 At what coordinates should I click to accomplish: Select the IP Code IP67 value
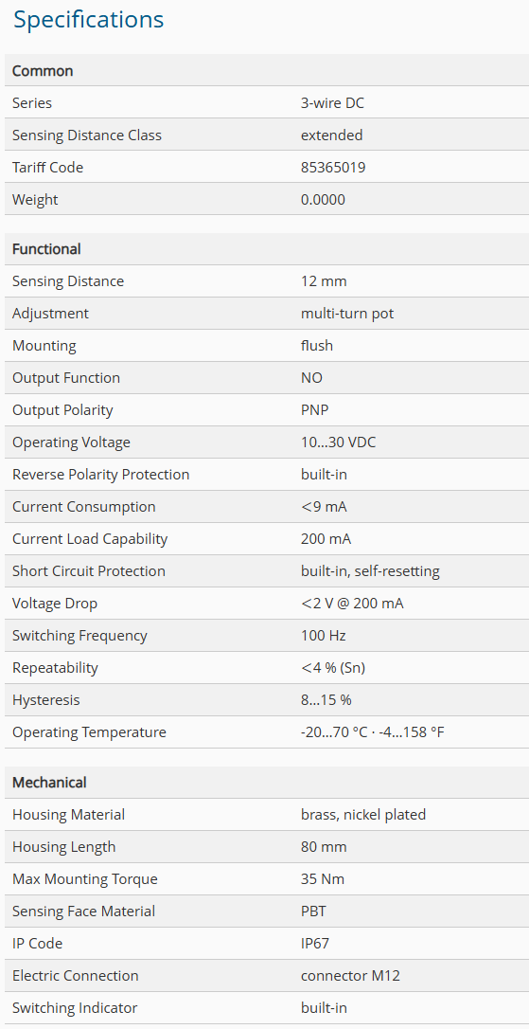[x=314, y=944]
